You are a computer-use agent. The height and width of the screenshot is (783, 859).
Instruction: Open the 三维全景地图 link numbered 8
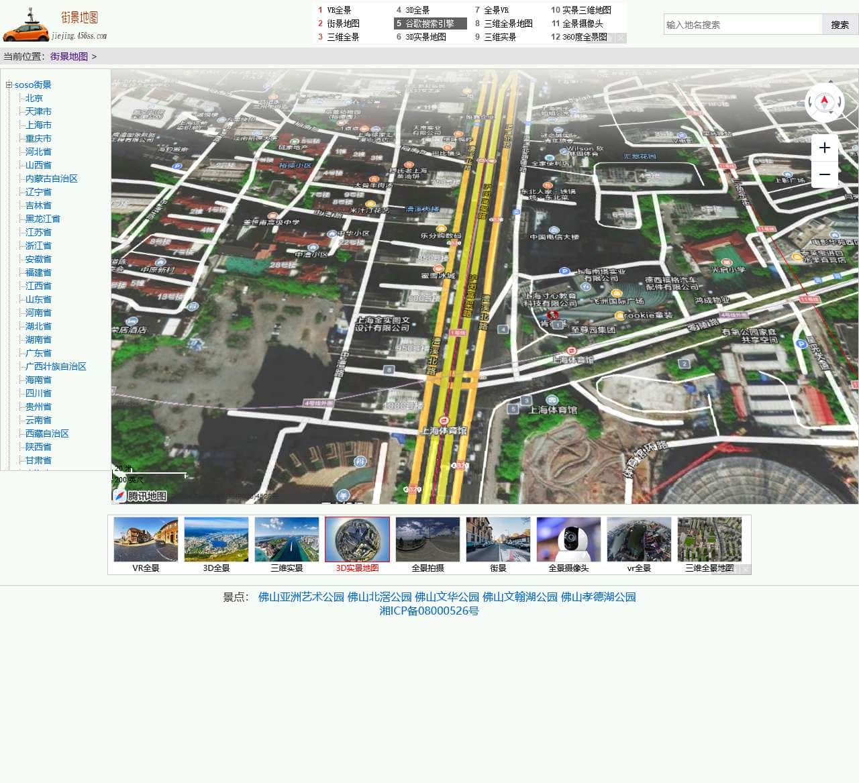pos(508,23)
